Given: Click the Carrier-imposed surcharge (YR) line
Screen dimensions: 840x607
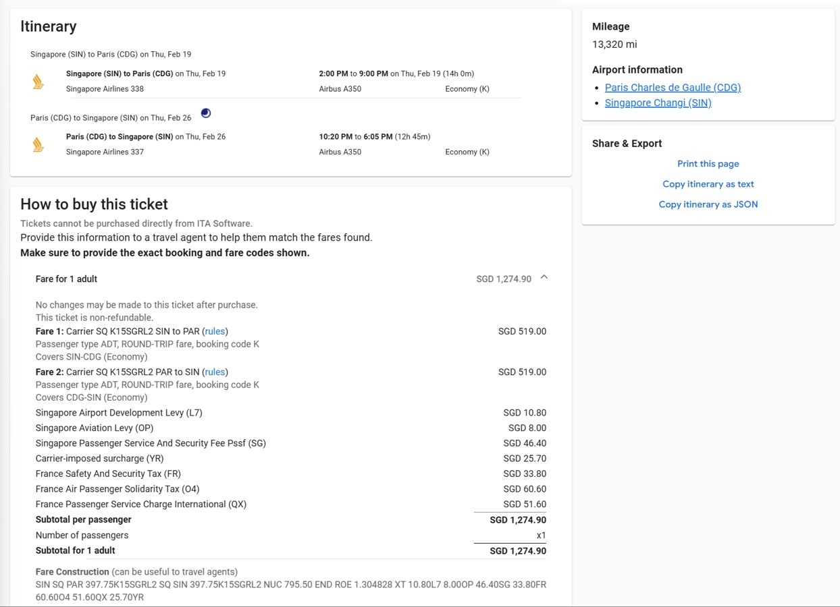Looking at the screenshot, I should (x=99, y=459).
